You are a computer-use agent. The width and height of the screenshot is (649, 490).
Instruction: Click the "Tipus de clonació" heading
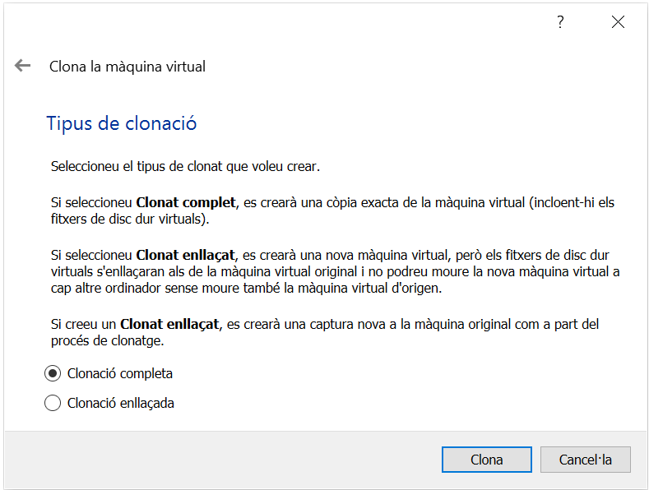pos(122,124)
